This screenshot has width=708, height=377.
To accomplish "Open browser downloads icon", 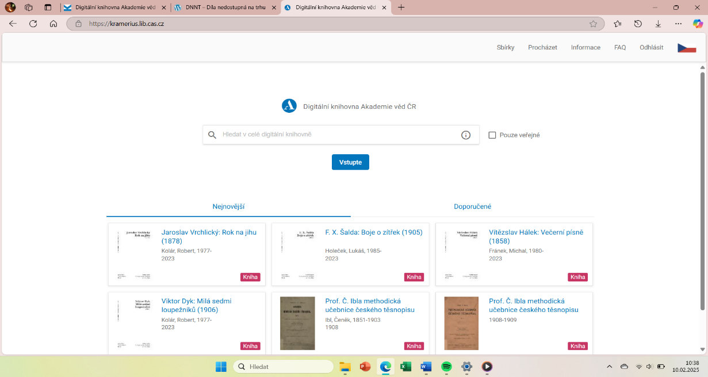I will 658,24.
